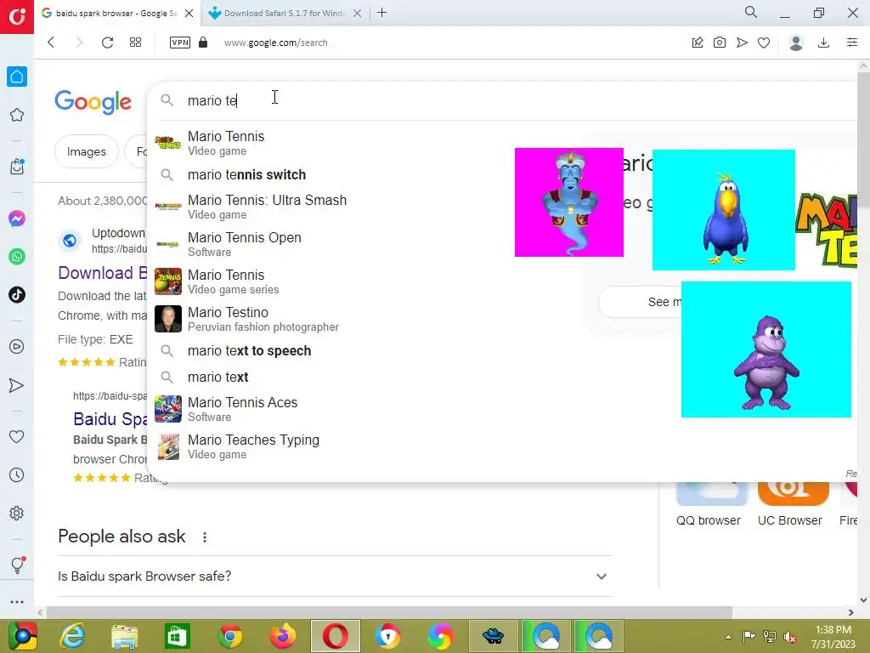Open the sidebar three-dots more options
Viewport: 870px width, 653px height.
click(17, 602)
